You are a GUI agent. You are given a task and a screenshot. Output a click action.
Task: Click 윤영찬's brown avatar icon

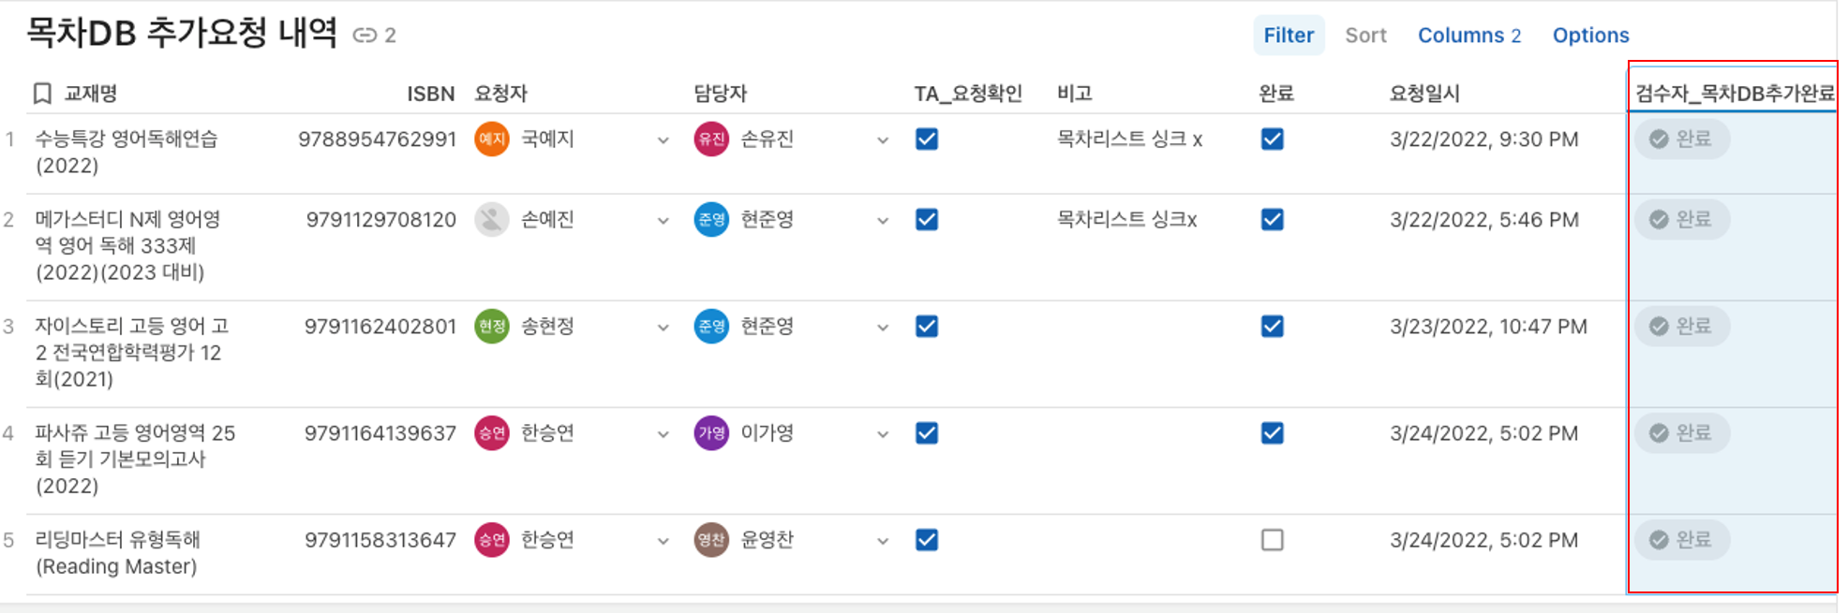712,540
